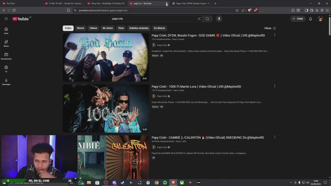Select the En directo filter chip
Image resolution: width=331 pixels, height=186 pixels.
(x=159, y=28)
